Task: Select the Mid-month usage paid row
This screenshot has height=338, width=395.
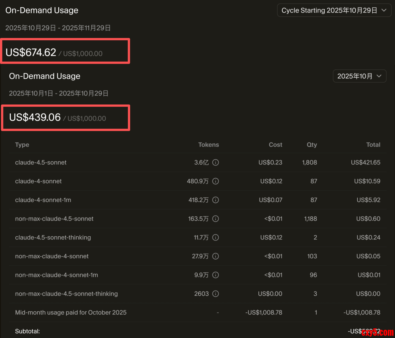Action: tap(71, 312)
